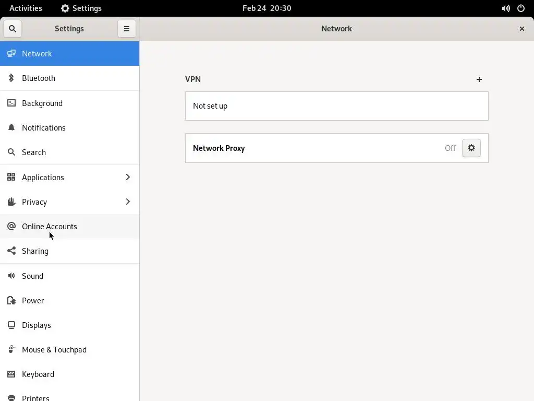Open Notifications settings label
This screenshot has height=401, width=534.
44,128
